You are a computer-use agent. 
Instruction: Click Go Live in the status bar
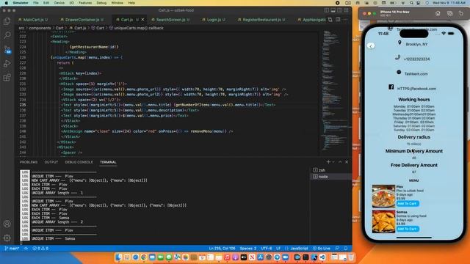[x=322, y=249]
